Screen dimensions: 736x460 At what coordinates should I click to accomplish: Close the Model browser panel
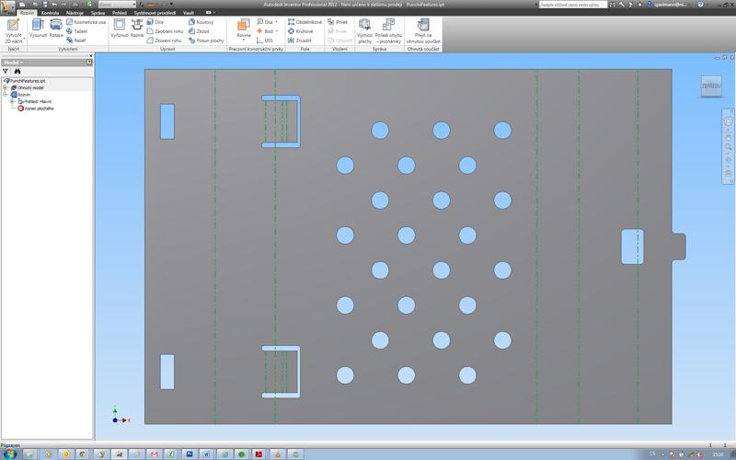click(91, 56)
